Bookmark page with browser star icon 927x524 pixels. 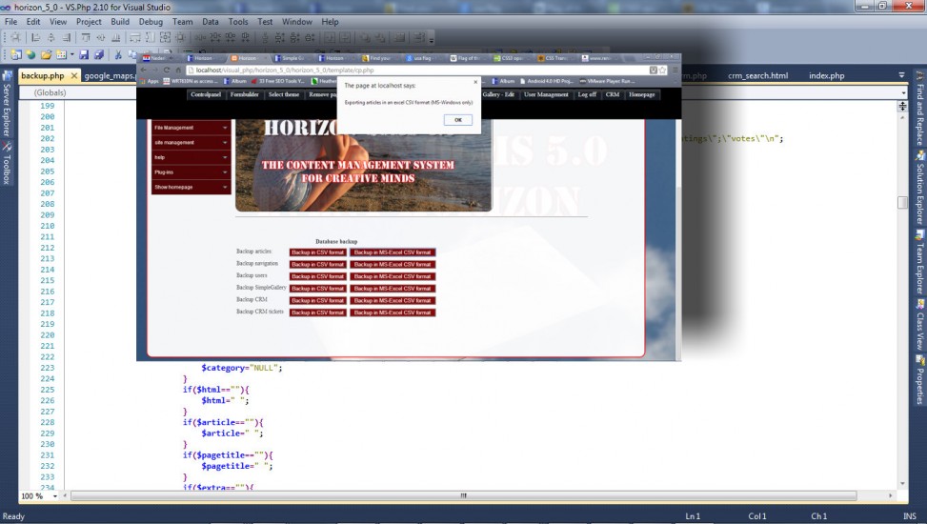coord(662,70)
